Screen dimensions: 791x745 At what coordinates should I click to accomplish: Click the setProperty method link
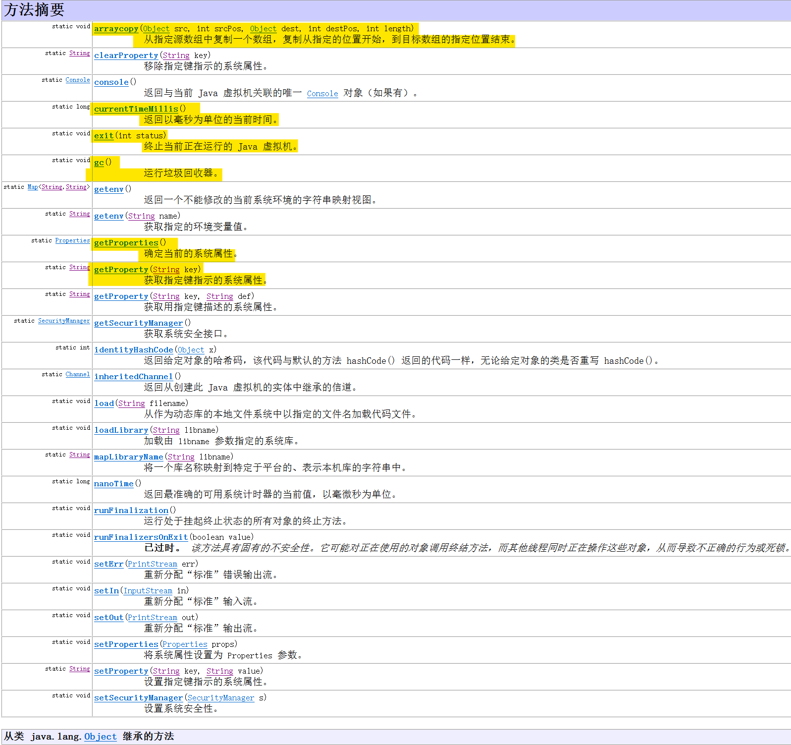pos(121,671)
